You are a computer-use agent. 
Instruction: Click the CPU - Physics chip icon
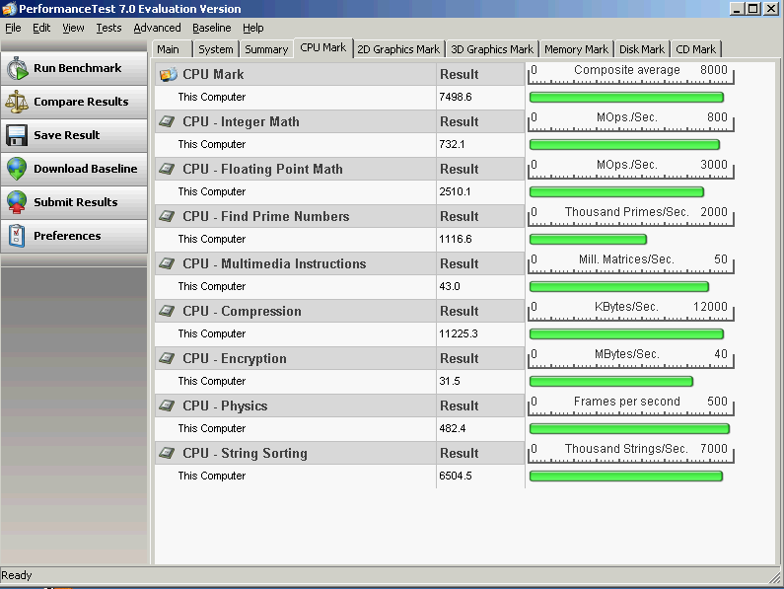[169, 405]
